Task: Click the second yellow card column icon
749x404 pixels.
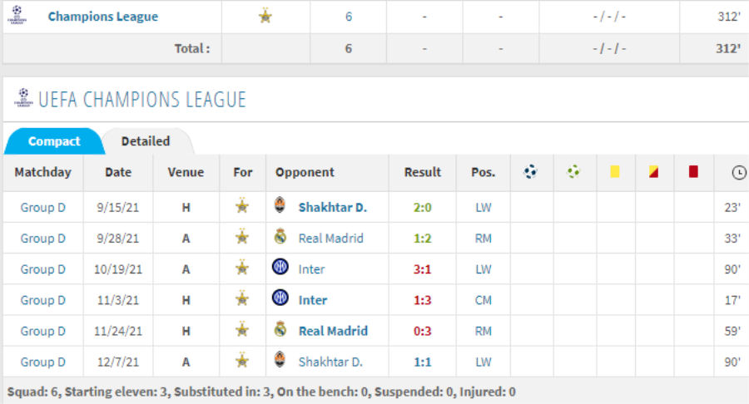Action: click(654, 172)
